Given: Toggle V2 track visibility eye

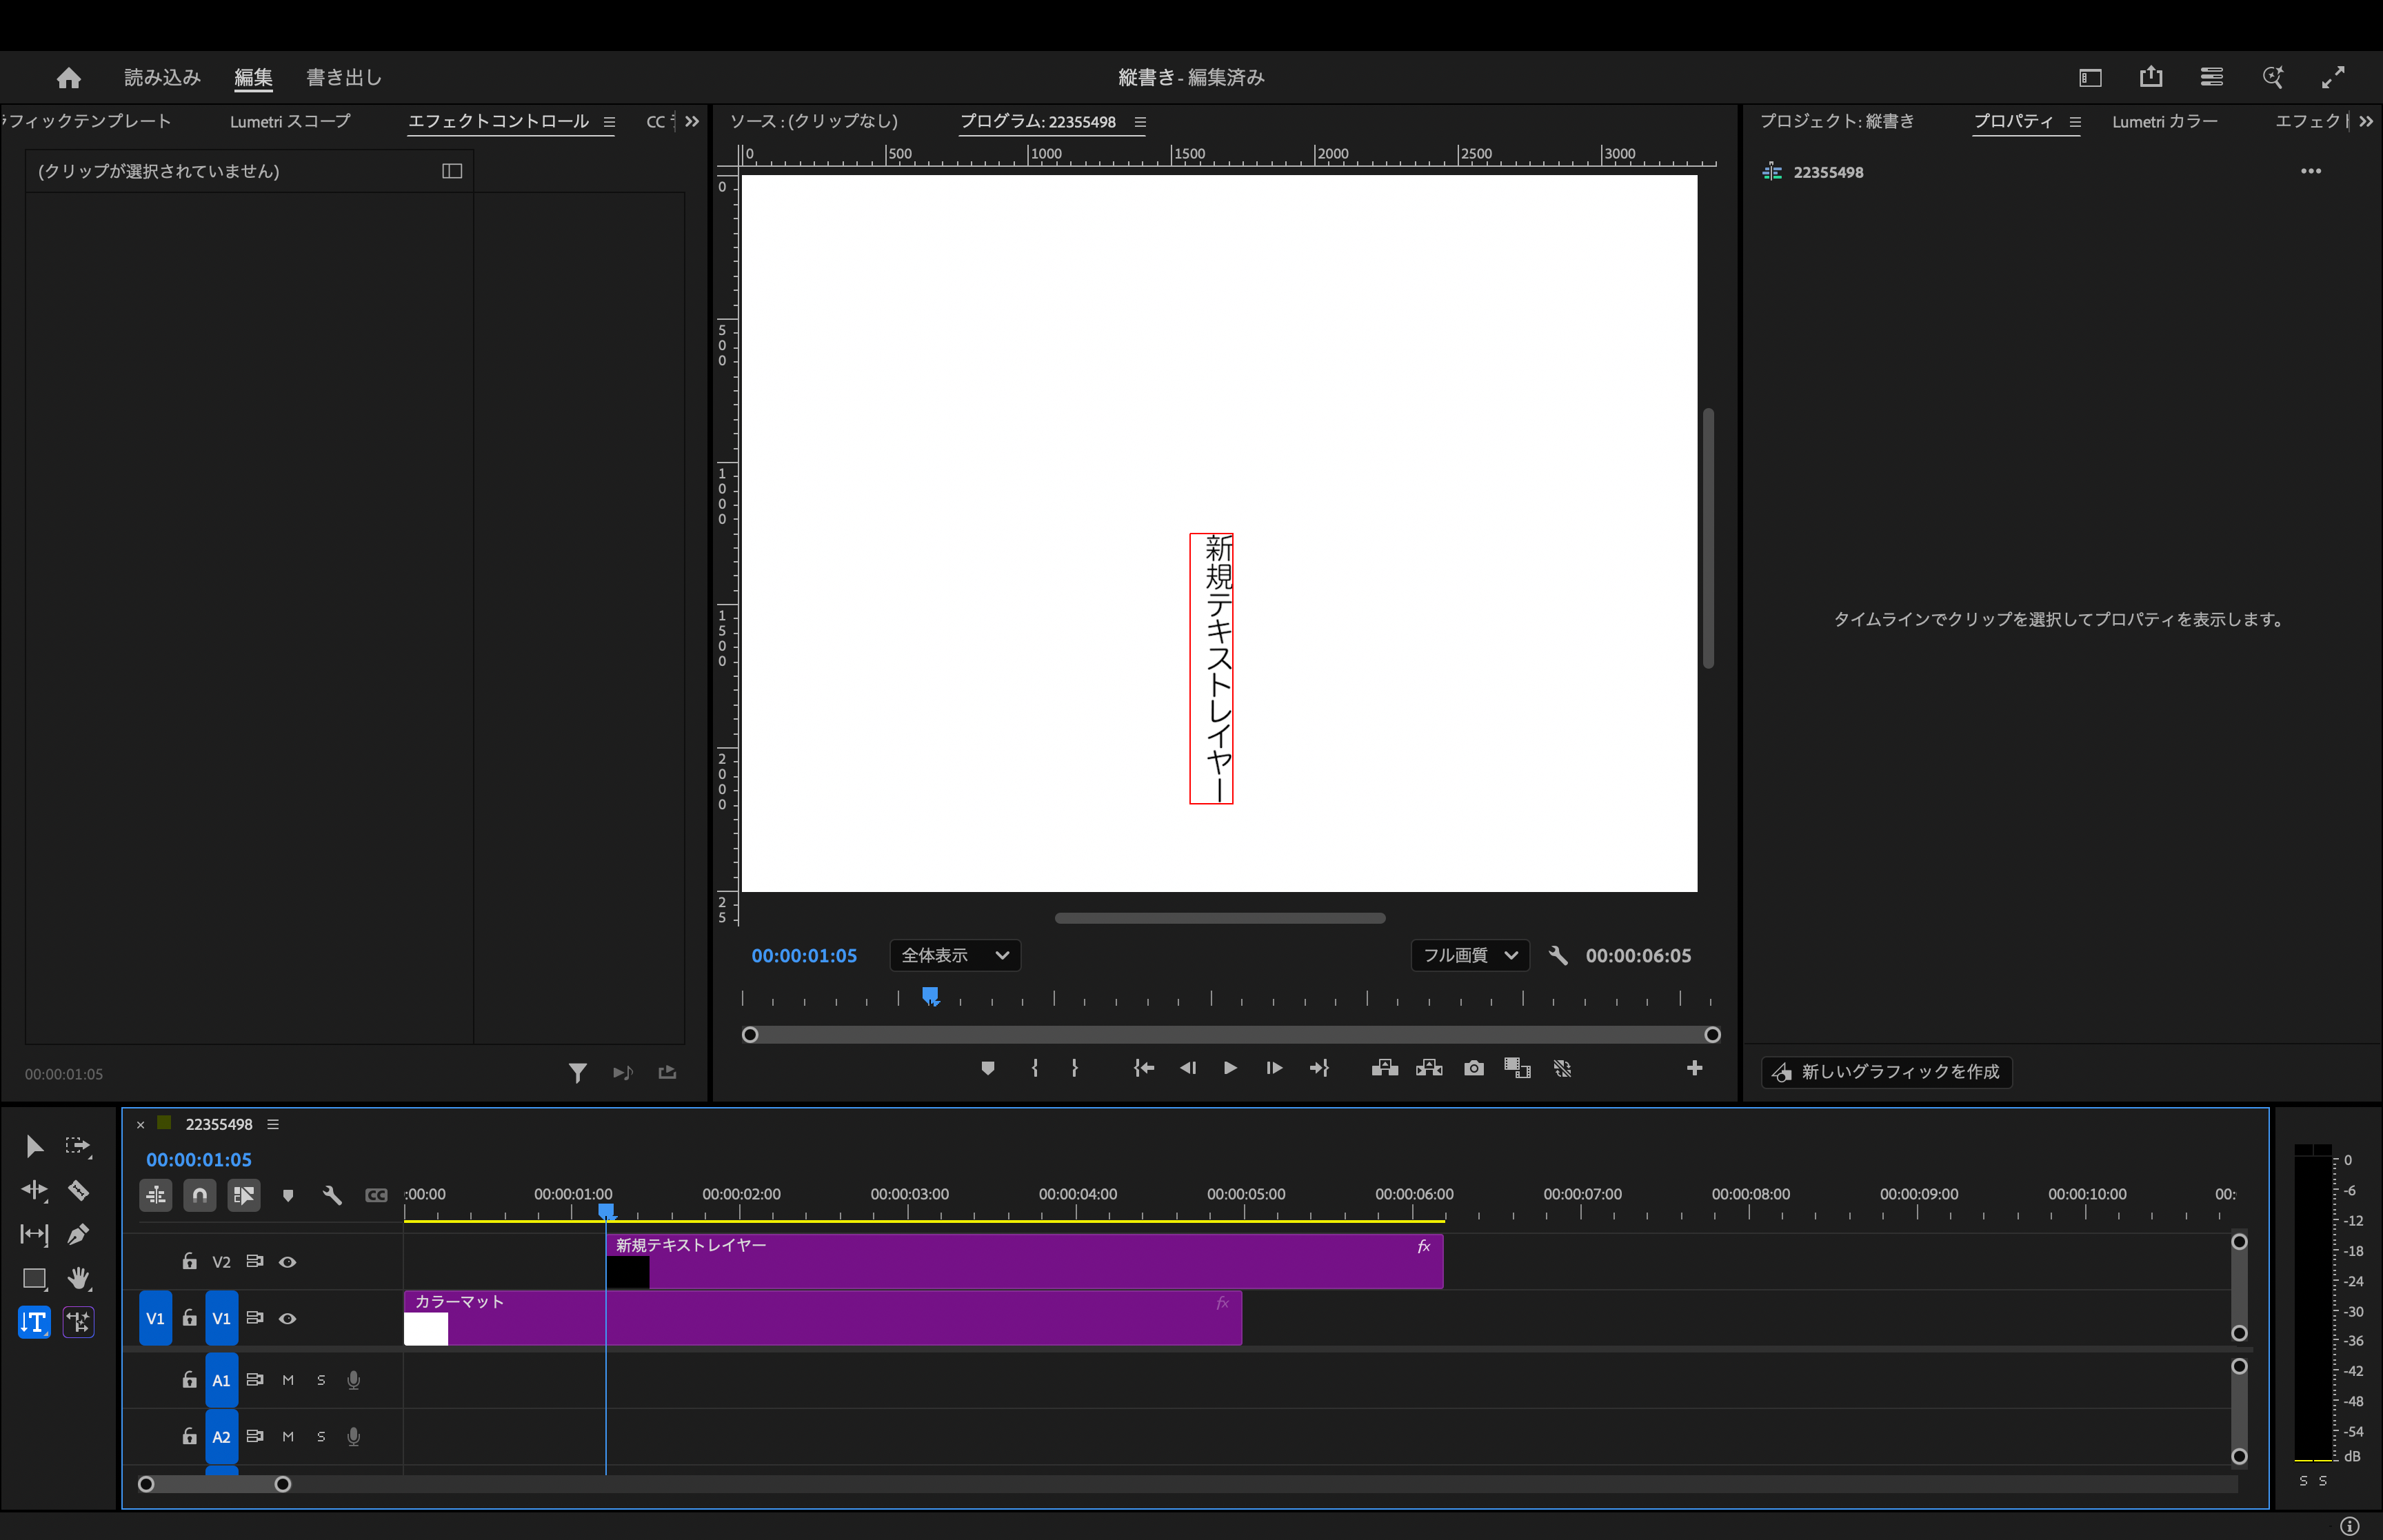Looking at the screenshot, I should coord(287,1262).
